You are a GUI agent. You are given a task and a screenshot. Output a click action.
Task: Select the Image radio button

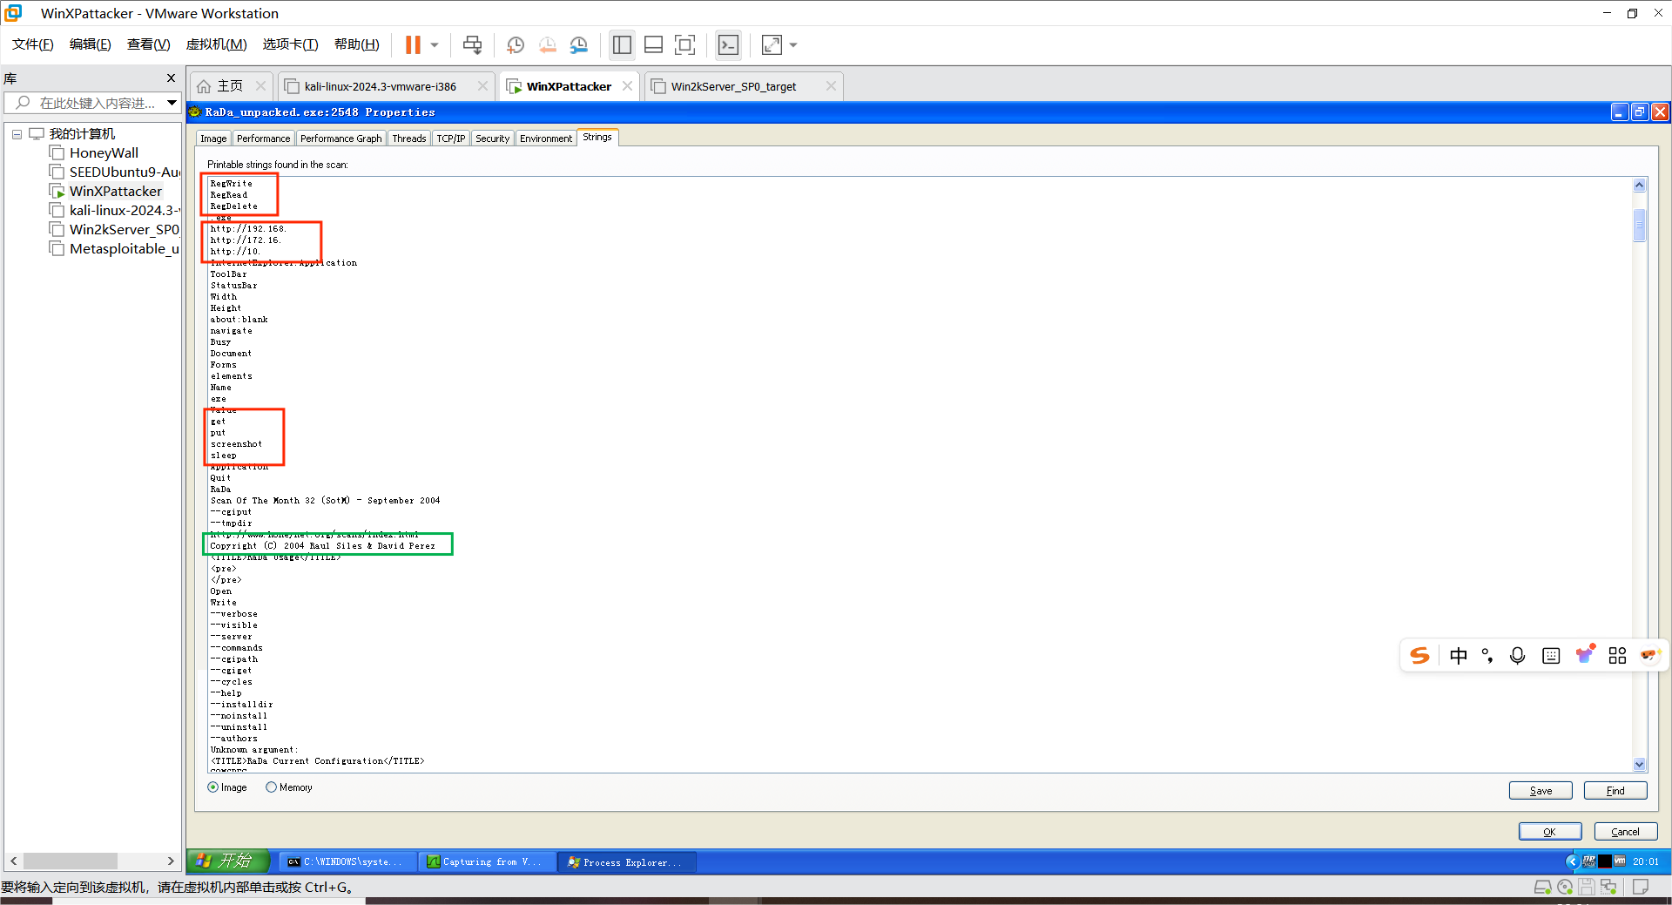point(213,787)
